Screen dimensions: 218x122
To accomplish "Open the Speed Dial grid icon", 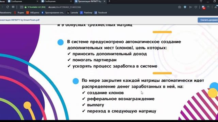I will [x=13, y=7].
